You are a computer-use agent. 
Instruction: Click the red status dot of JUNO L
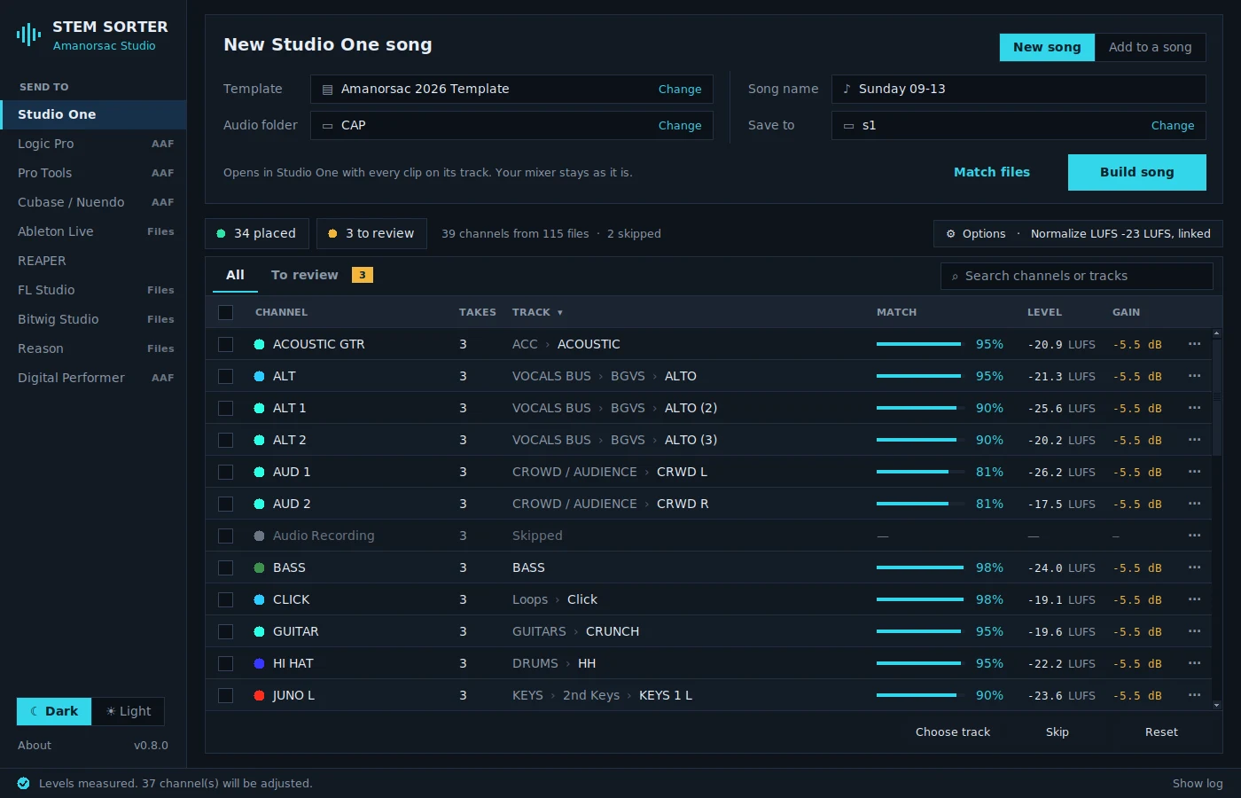point(259,695)
